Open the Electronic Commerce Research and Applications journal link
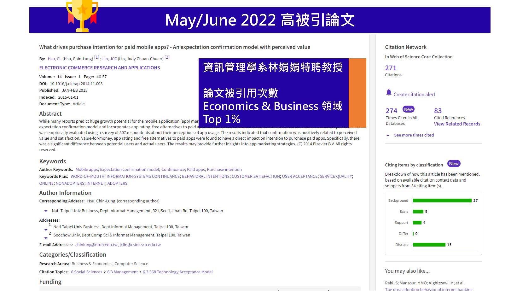 [100, 68]
